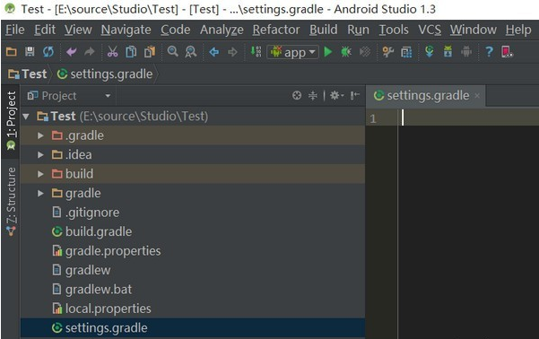The height and width of the screenshot is (339, 539).
Task: Toggle the 1: Project side tool window
Action: pyautogui.click(x=11, y=120)
